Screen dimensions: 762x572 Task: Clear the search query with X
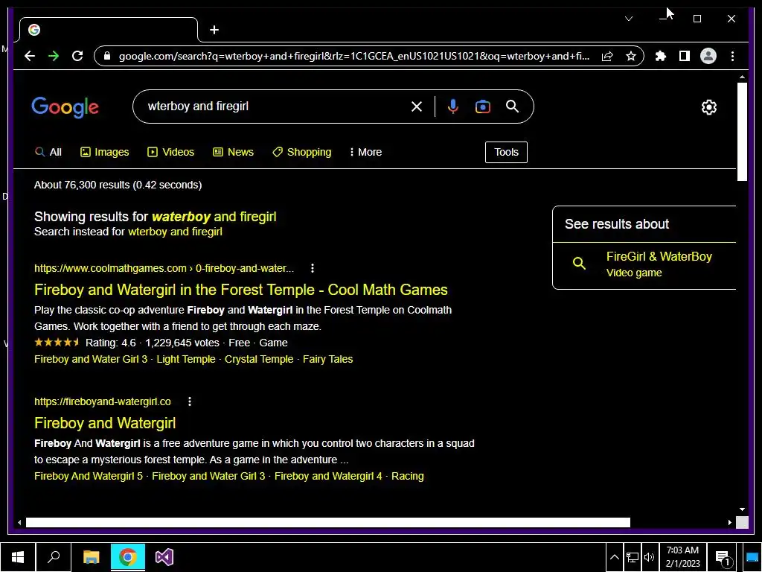click(417, 107)
